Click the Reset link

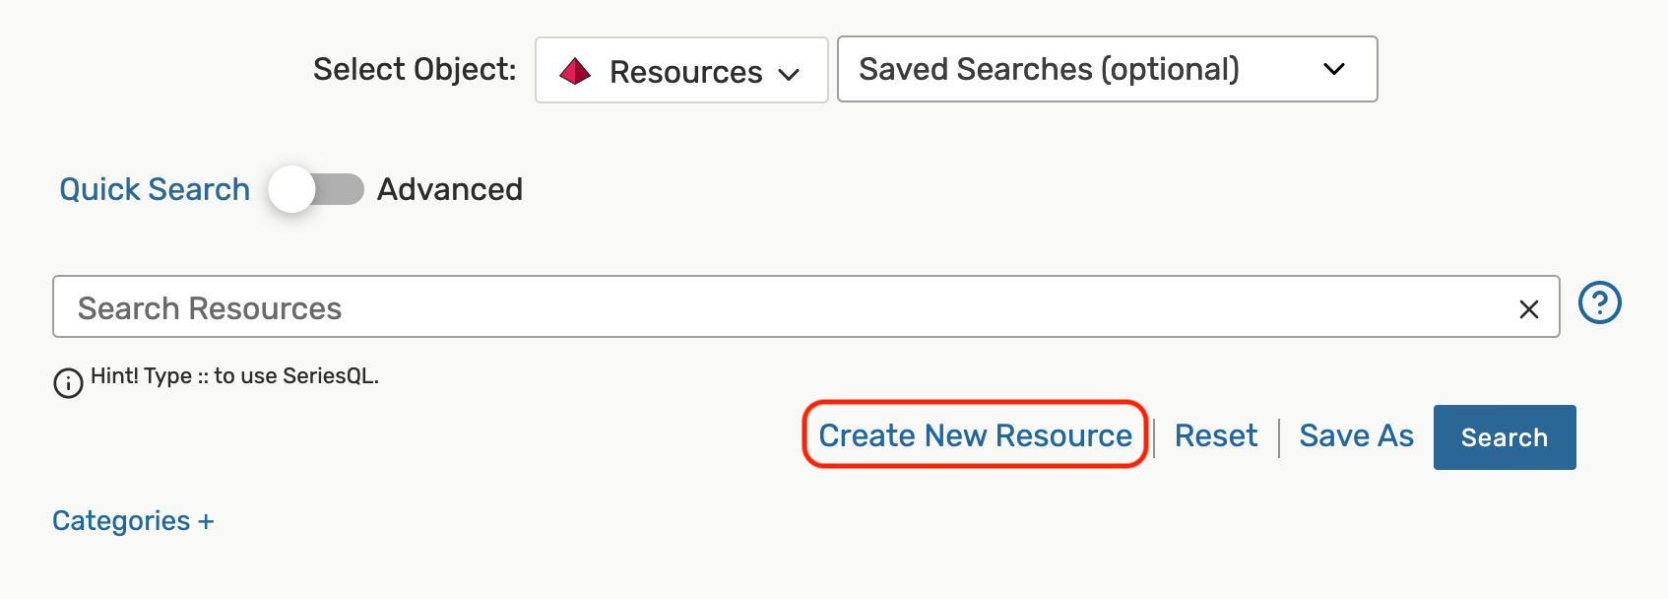[x=1216, y=435]
